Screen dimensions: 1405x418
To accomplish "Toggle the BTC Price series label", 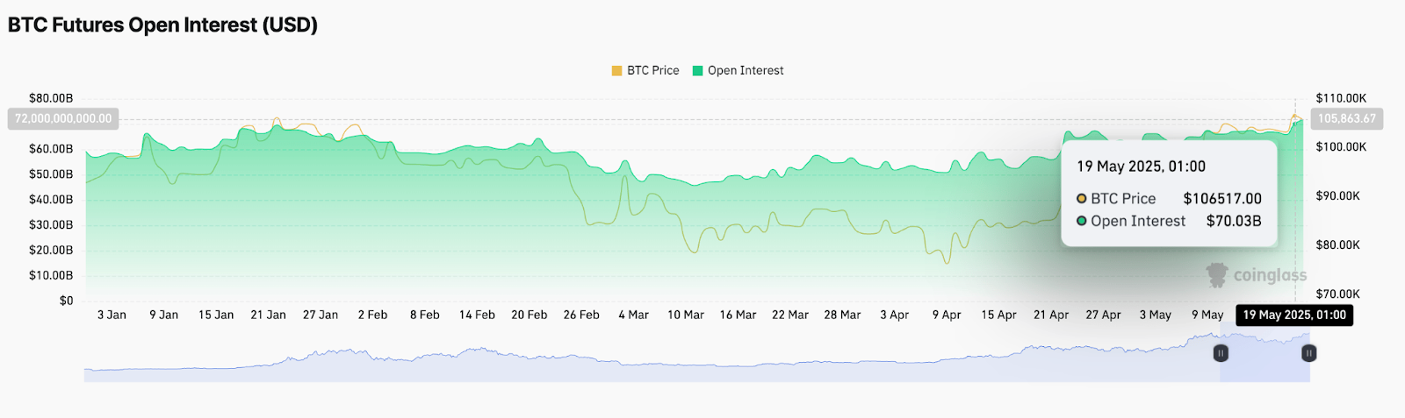I will 652,71.
